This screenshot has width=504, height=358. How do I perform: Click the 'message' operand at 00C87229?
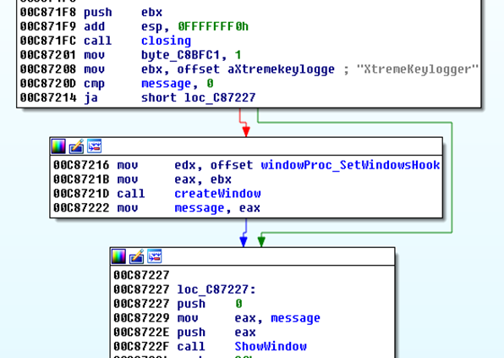pyautogui.click(x=295, y=318)
